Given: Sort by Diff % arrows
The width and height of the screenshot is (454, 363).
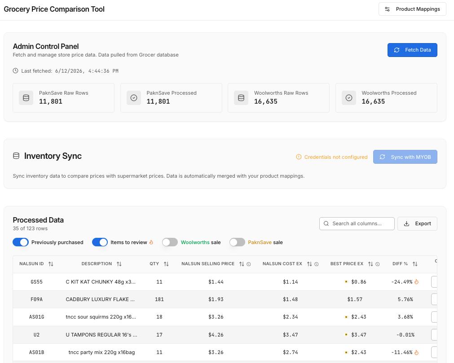Looking at the screenshot, I should pyautogui.click(x=415, y=264).
